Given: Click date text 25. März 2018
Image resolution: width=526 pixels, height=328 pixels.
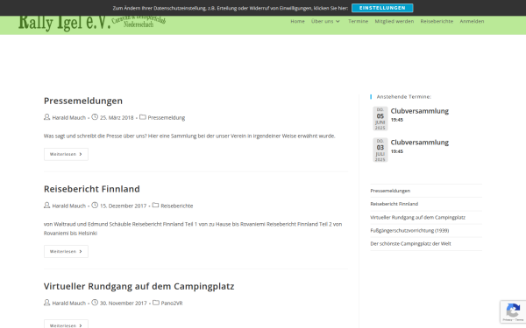Looking at the screenshot, I should coord(117,118).
